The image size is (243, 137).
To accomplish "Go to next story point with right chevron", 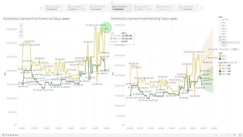I will [x=202, y=8].
